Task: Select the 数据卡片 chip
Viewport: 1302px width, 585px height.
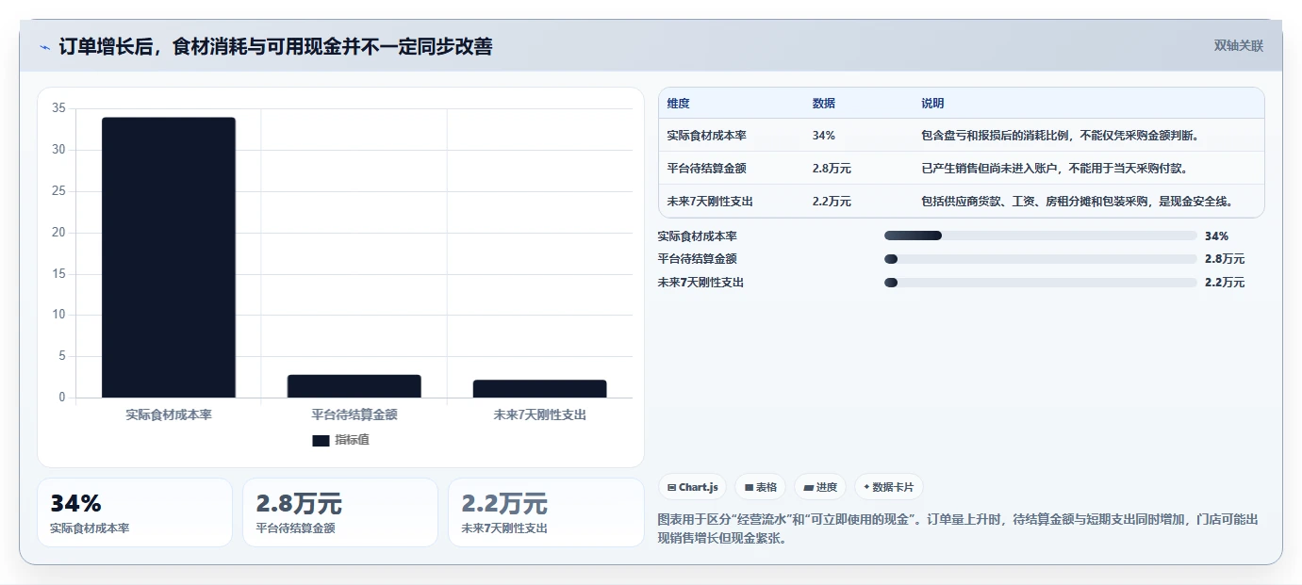Action: coord(888,487)
